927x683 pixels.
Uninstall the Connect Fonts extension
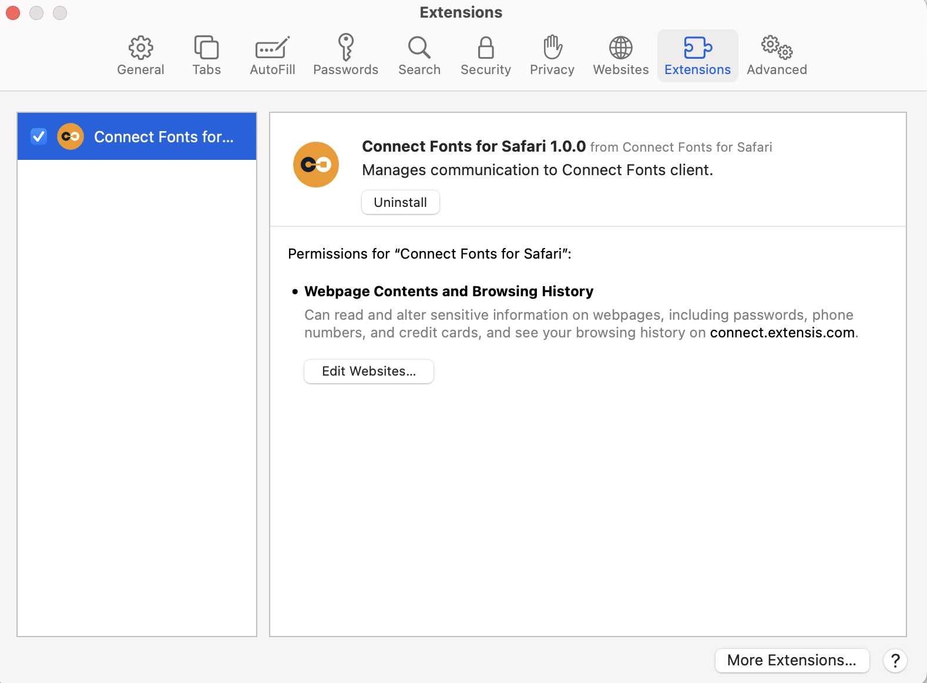pos(401,202)
